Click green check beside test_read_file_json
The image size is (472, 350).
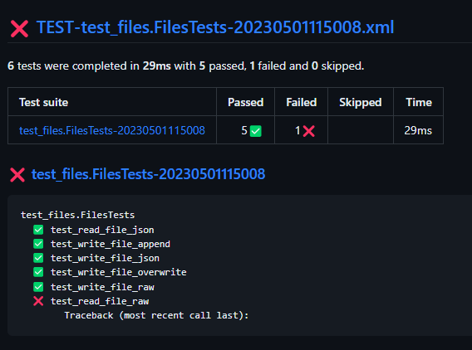tap(38, 230)
